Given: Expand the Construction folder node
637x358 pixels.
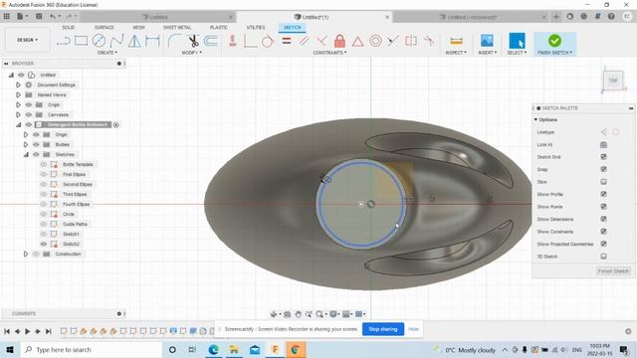Looking at the screenshot, I should pyautogui.click(x=26, y=255).
